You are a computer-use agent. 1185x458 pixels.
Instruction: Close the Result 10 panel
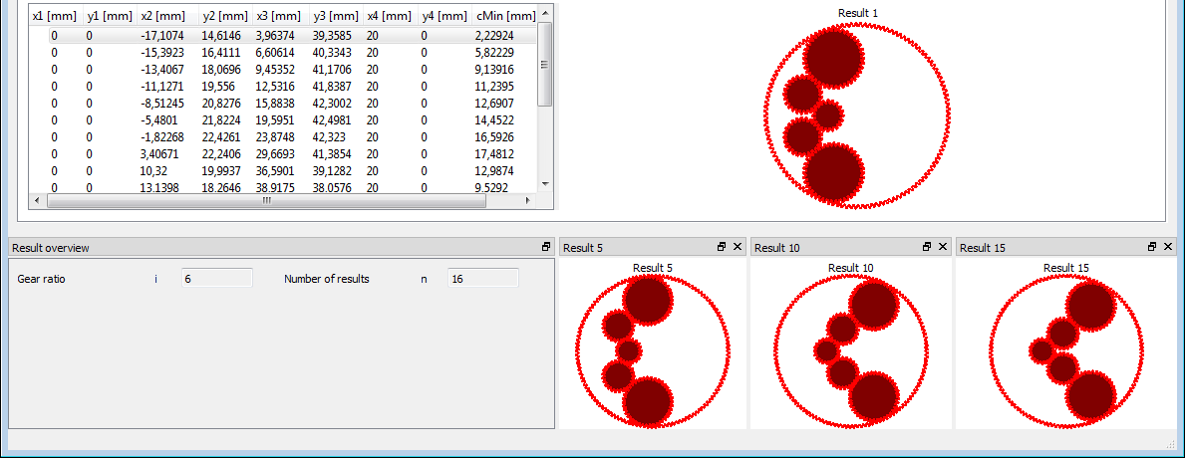pos(943,247)
